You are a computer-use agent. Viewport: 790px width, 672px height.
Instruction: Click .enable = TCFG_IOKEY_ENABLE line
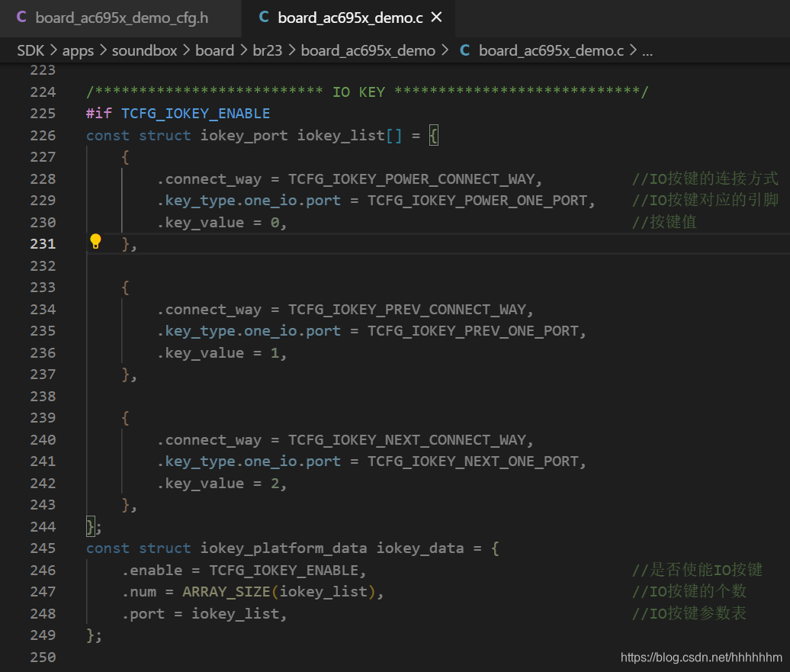(x=244, y=570)
